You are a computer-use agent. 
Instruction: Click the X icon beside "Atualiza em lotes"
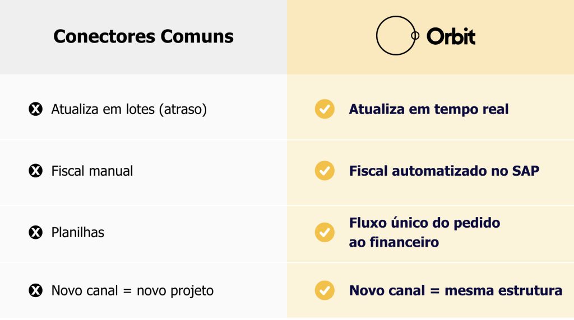(35, 109)
